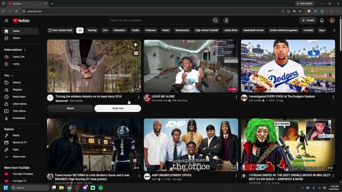The height and width of the screenshot is (192, 342).
Task: Click the Create button
Action: [x=308, y=20]
